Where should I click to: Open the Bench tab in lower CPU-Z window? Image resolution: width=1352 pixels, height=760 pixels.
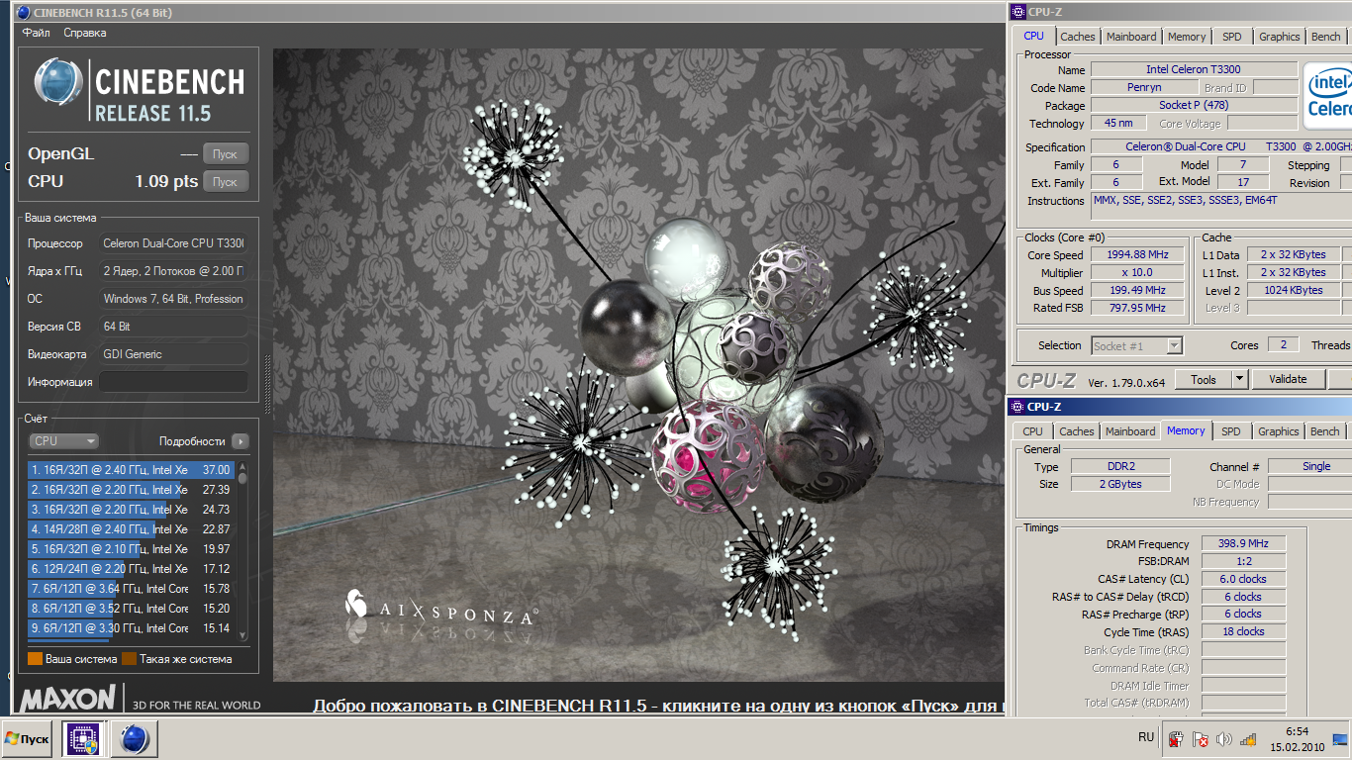click(1324, 431)
